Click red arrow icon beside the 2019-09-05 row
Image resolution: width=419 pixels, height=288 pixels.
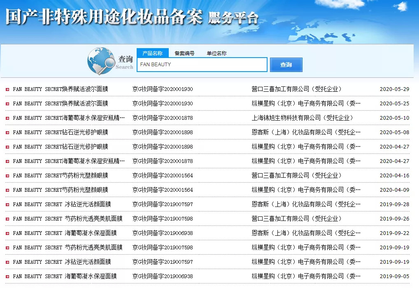(x=7, y=277)
